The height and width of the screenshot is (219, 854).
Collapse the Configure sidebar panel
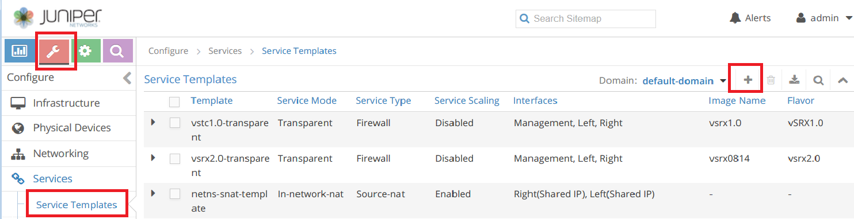coord(127,78)
